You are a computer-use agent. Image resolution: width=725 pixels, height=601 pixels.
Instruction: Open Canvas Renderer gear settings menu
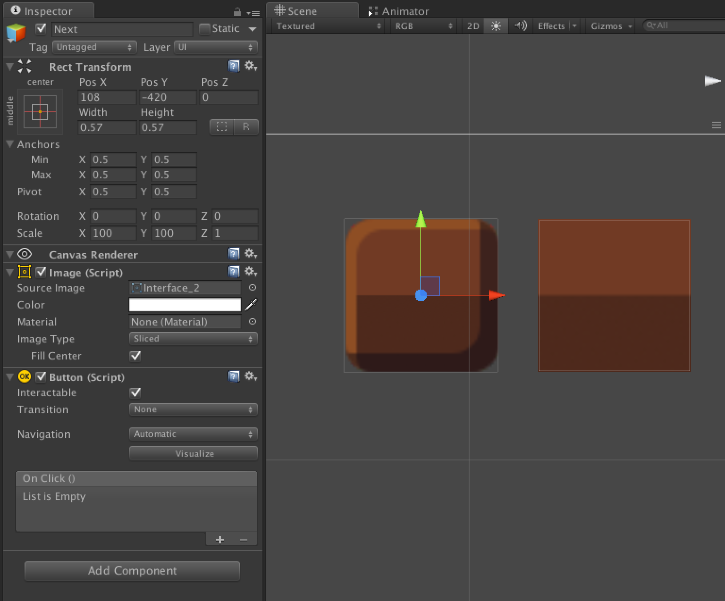click(251, 254)
